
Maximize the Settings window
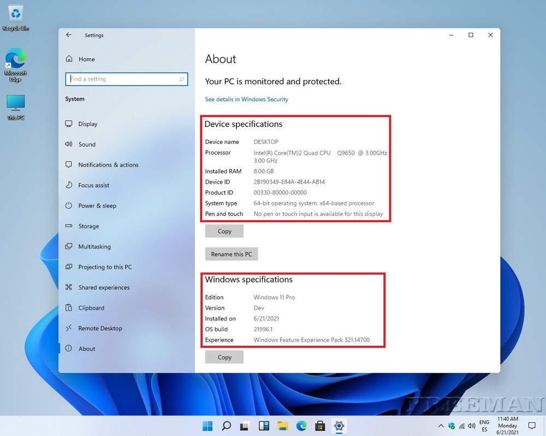[471, 35]
